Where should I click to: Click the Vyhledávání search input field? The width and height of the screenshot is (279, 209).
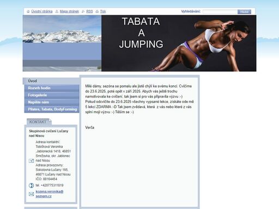220,11
